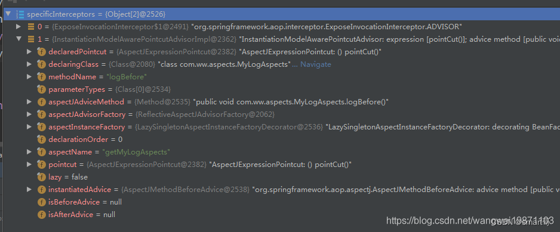Click the field icon beside declaringClass
Screen dimensions: 560x232
click(41, 64)
